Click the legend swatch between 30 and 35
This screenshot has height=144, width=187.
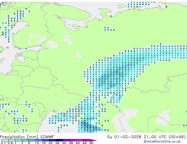[x=66, y=140]
